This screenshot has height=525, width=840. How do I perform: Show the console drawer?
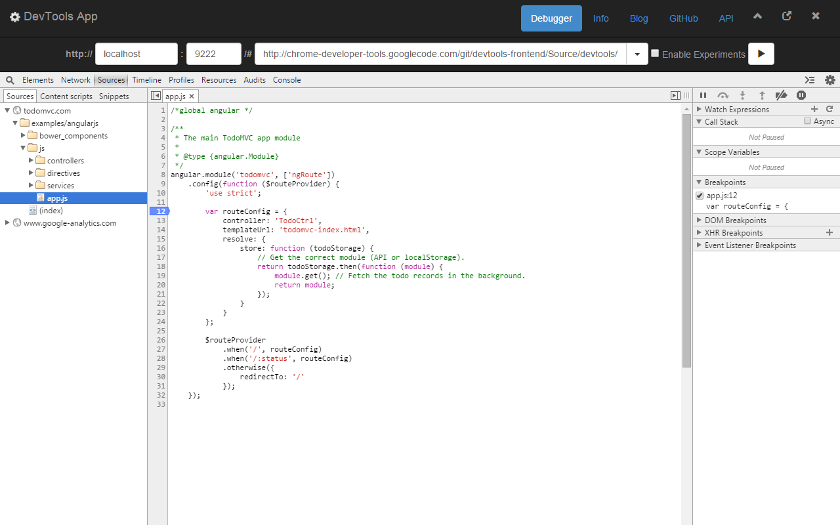point(810,80)
